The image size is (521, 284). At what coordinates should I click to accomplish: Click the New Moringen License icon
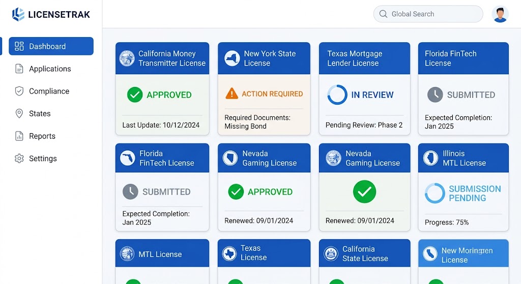(x=430, y=254)
